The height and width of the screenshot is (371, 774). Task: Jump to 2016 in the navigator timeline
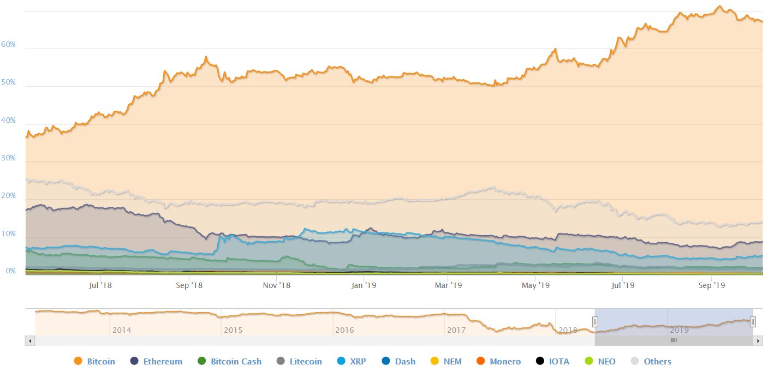(344, 330)
